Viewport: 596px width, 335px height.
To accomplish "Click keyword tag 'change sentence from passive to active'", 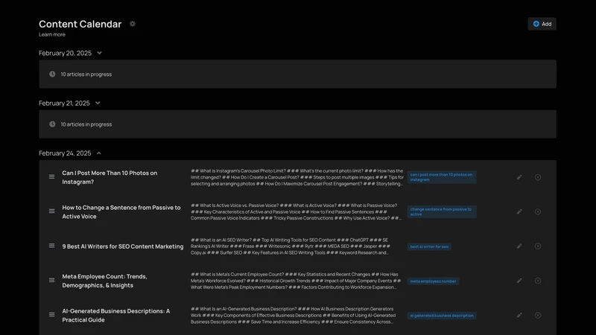I will 442,212.
